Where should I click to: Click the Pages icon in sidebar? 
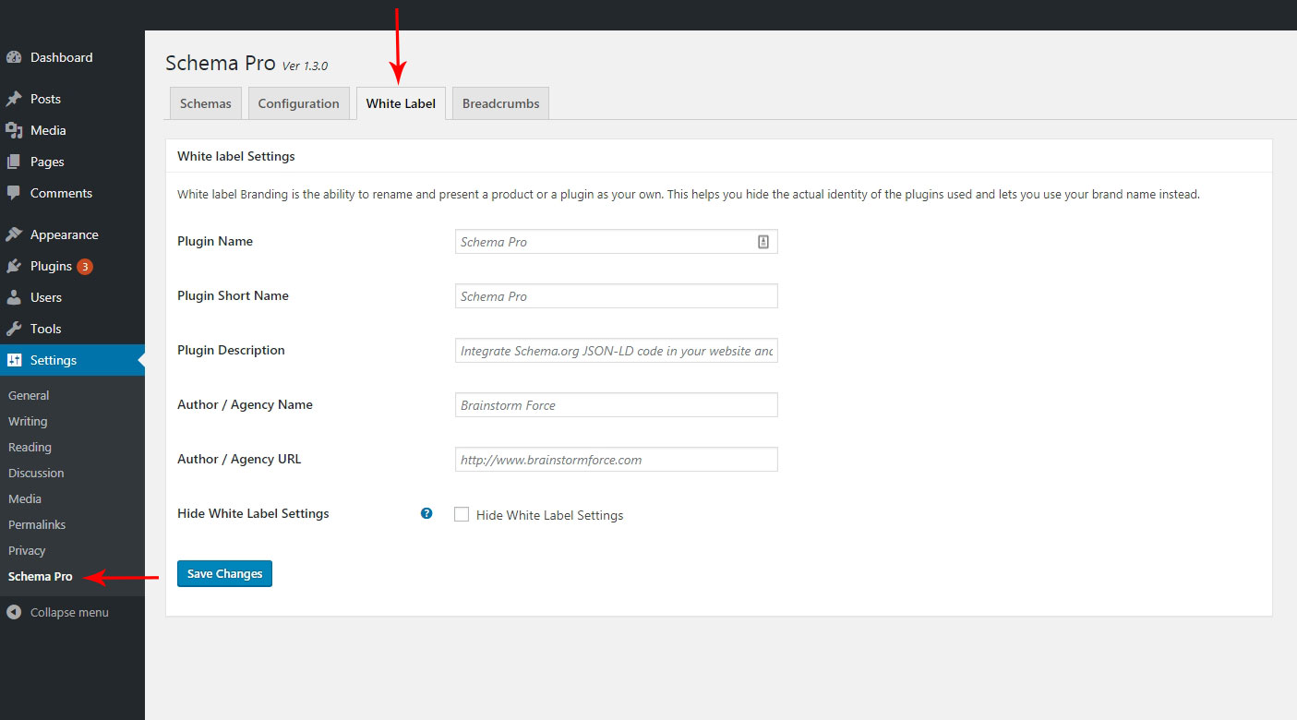tap(14, 162)
